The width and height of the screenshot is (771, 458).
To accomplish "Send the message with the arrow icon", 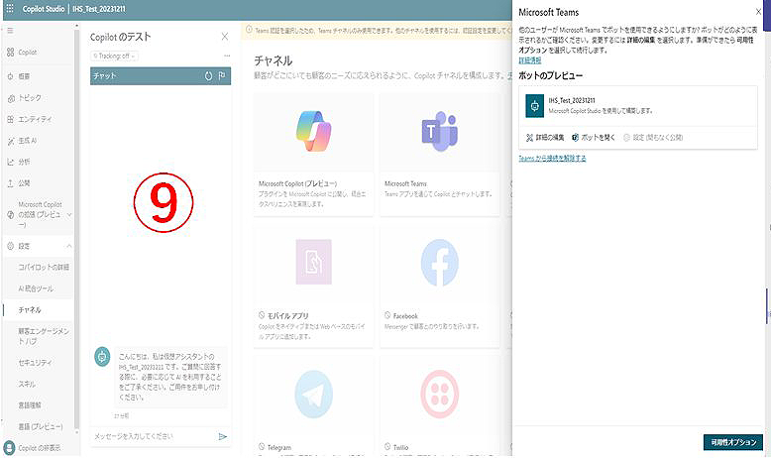I will [223, 436].
